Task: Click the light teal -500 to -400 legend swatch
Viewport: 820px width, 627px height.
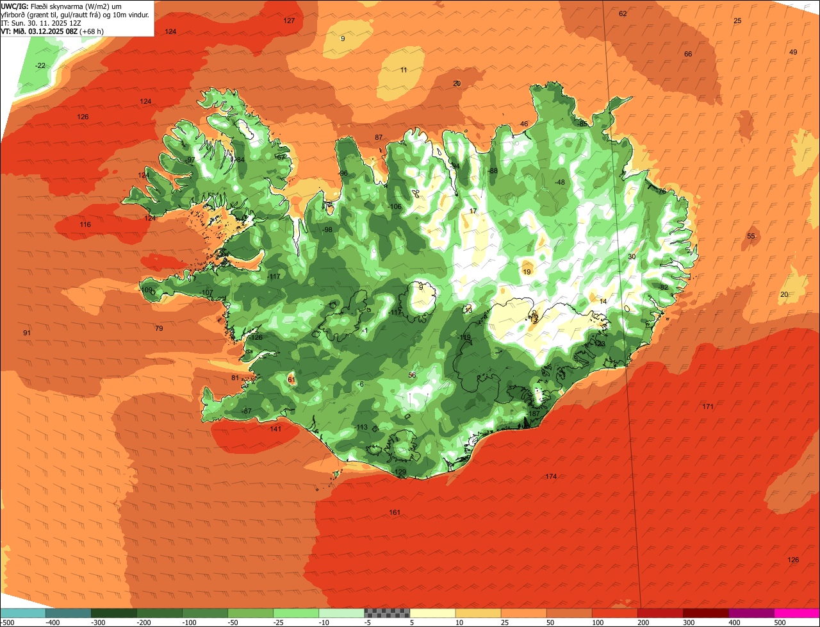Action: pyautogui.click(x=22, y=613)
